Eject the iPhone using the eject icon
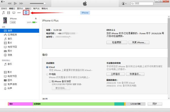 coord(36,18)
